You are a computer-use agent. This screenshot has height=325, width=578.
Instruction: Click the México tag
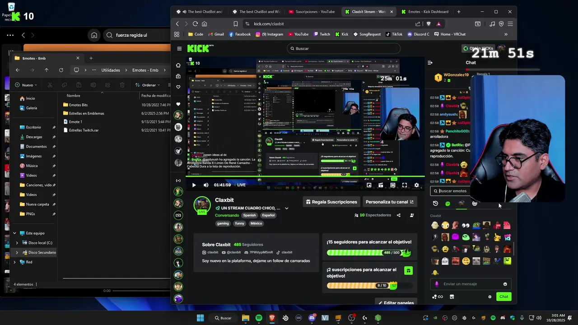(x=256, y=223)
